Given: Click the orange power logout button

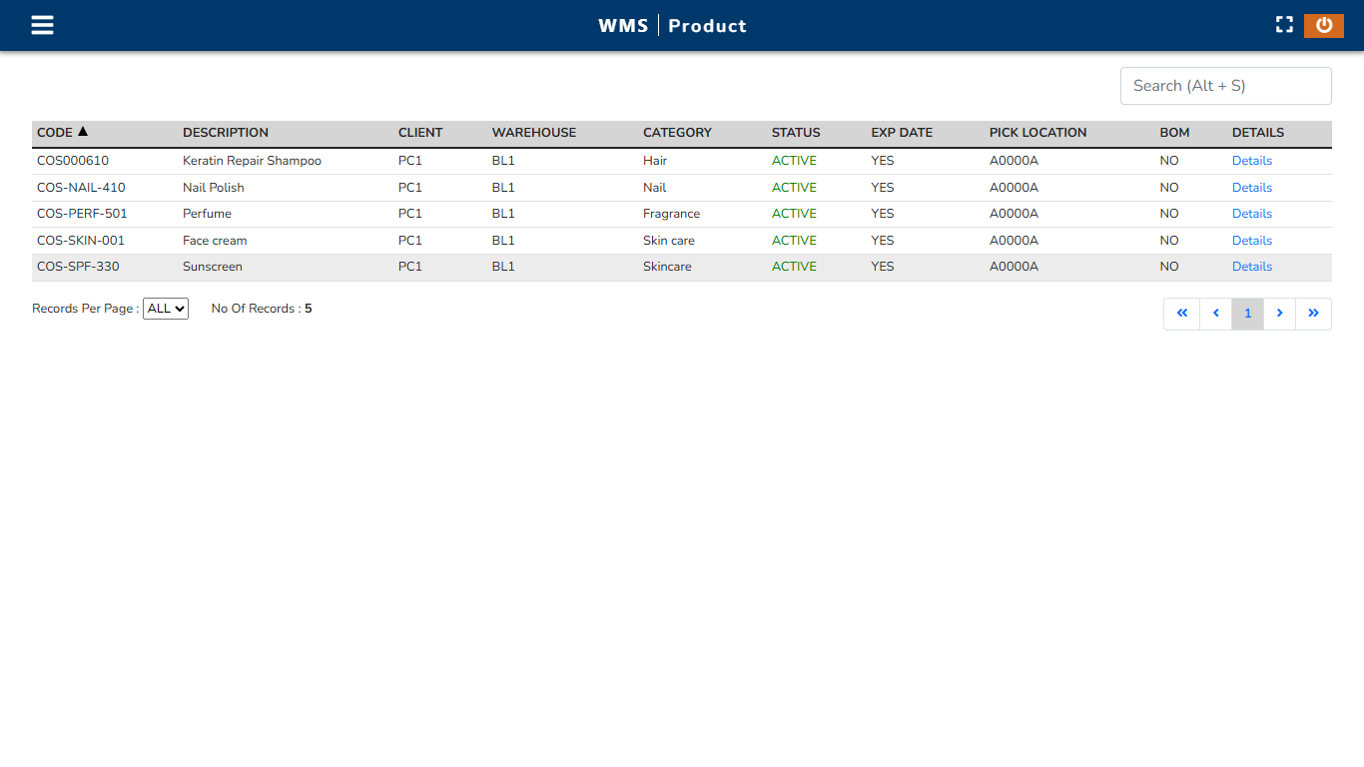Looking at the screenshot, I should click(1323, 25).
